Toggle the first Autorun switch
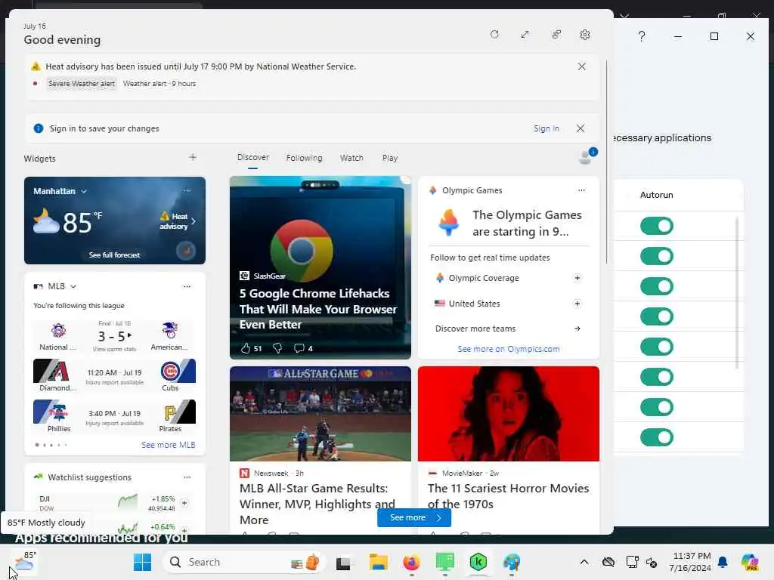This screenshot has height=580, width=774. pos(657,226)
